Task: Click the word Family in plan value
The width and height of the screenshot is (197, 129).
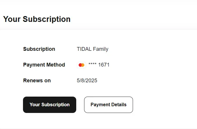Action: pos(101,49)
